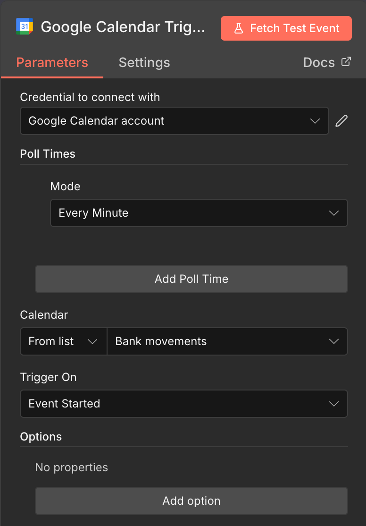Click the Add option button
366x526 pixels.
[x=191, y=501]
